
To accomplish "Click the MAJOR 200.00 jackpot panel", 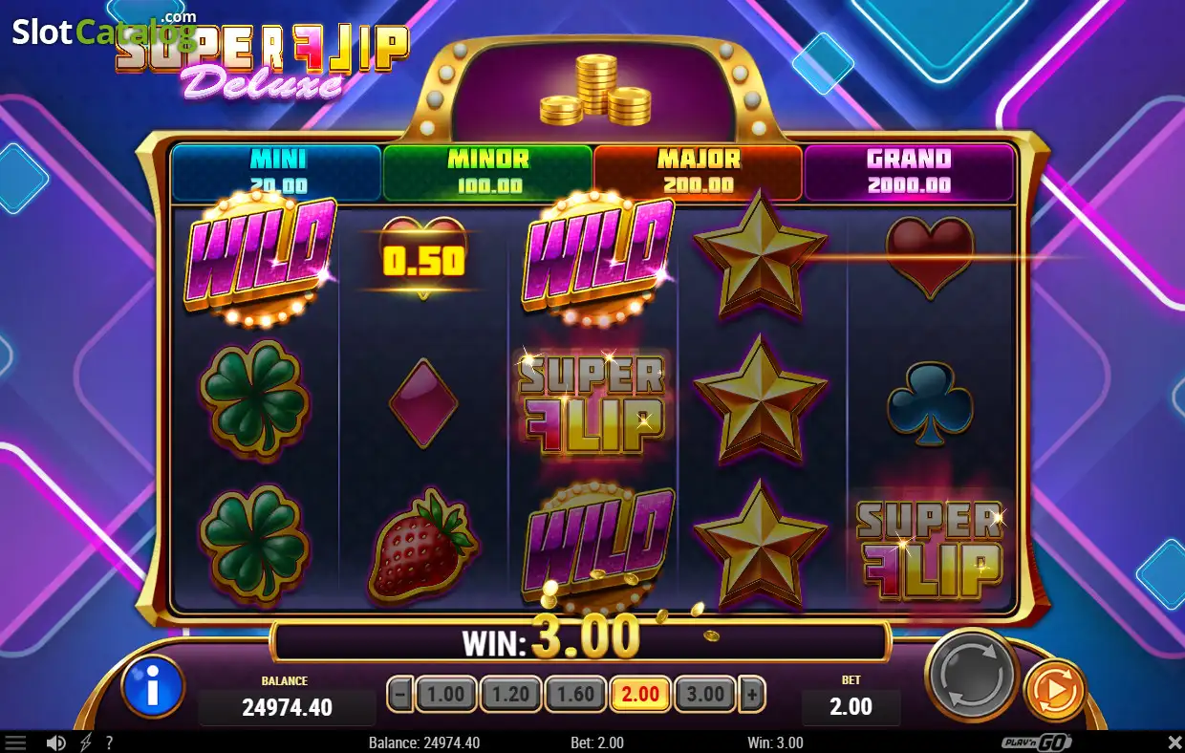I will tap(699, 172).
